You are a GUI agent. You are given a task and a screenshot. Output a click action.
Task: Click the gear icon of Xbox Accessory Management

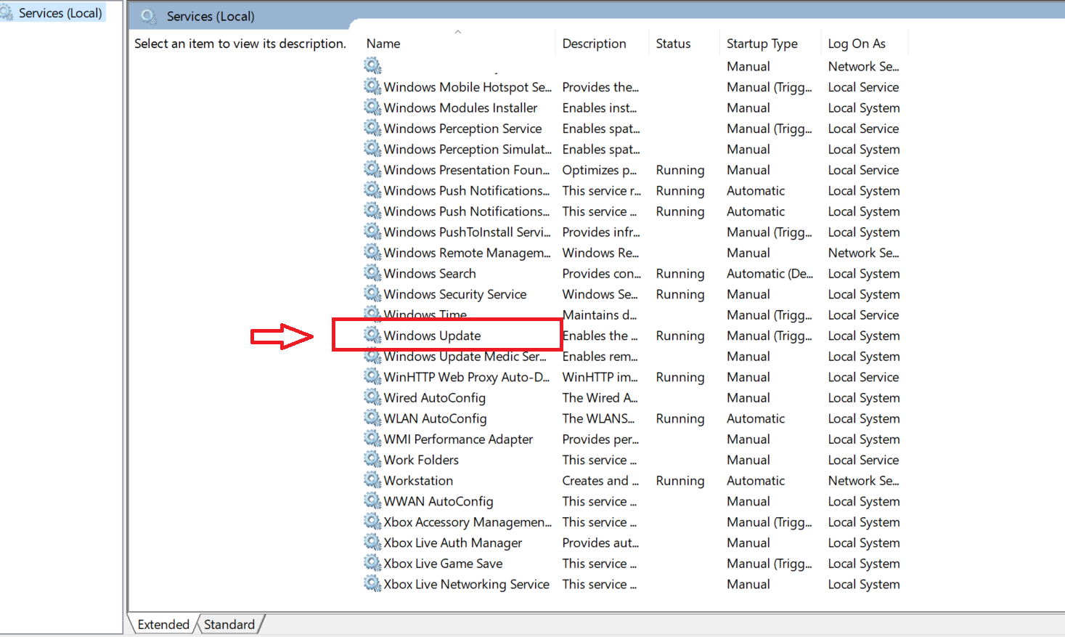pyautogui.click(x=372, y=522)
